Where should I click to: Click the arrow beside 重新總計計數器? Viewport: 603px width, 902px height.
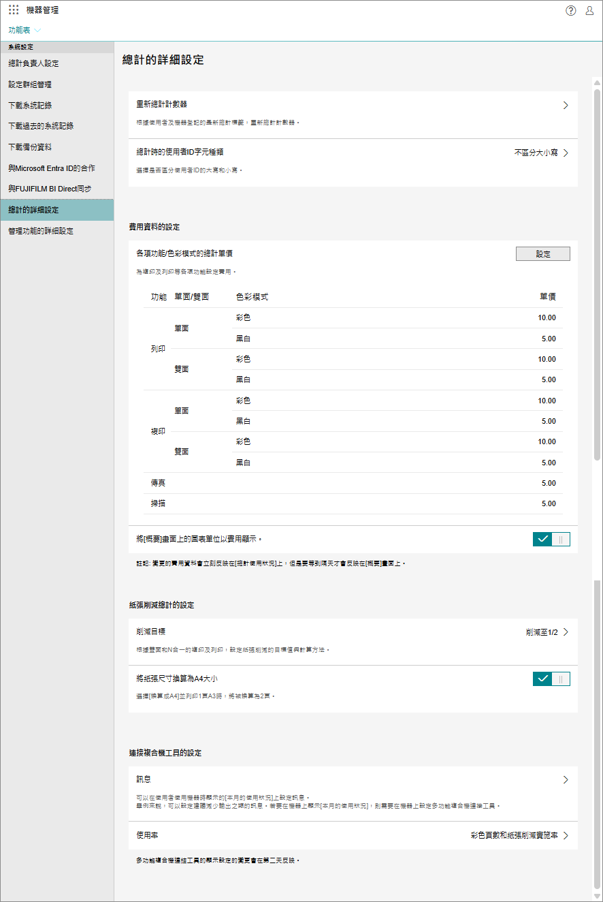565,106
